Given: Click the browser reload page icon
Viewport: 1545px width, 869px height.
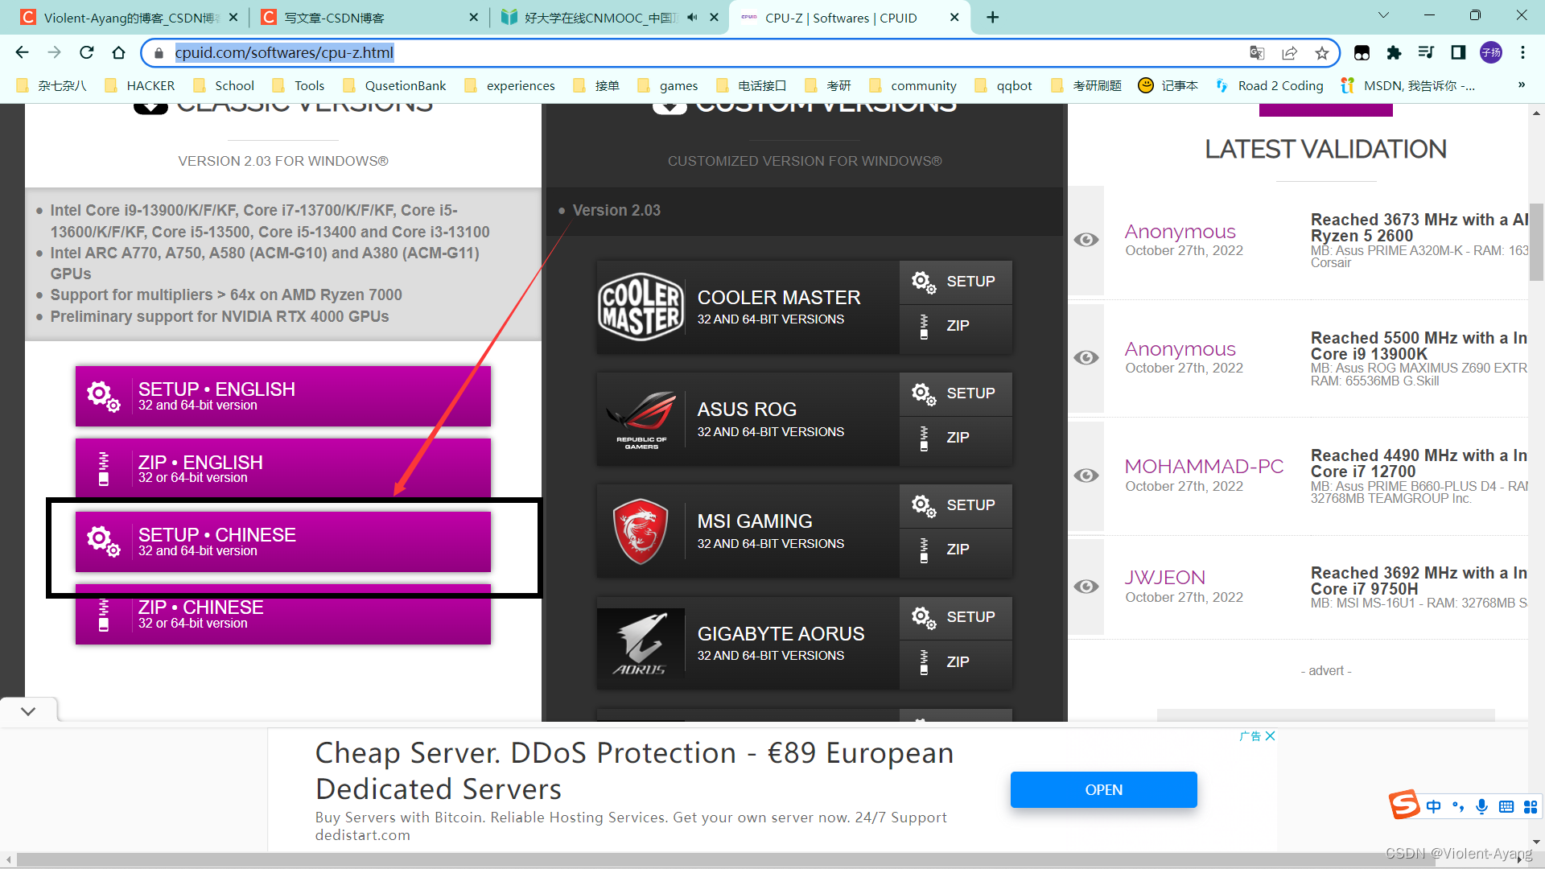Looking at the screenshot, I should [87, 53].
